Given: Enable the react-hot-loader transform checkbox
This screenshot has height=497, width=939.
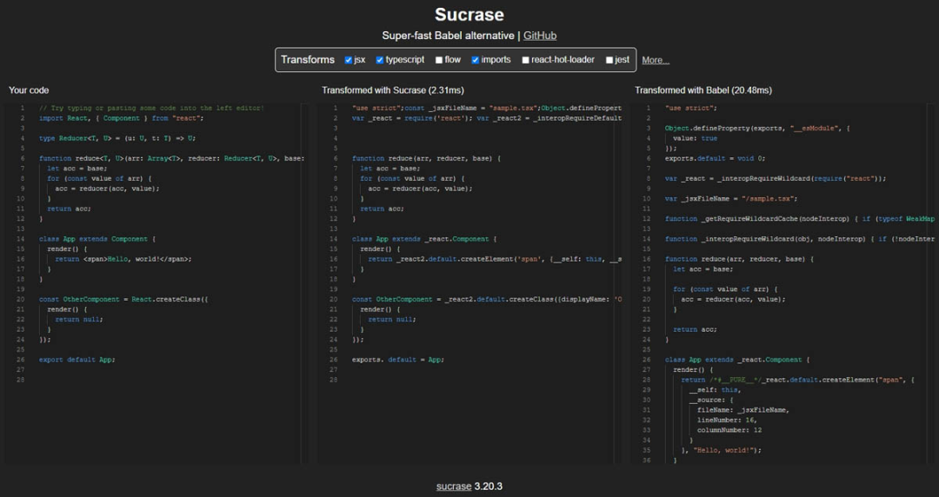Looking at the screenshot, I should (526, 60).
